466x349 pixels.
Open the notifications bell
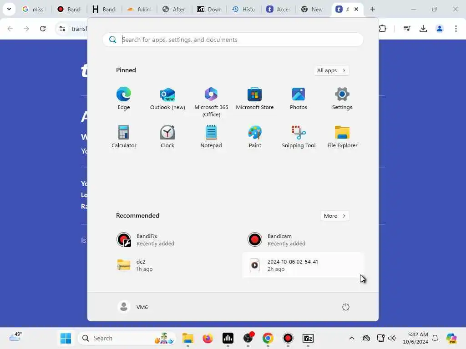435,338
